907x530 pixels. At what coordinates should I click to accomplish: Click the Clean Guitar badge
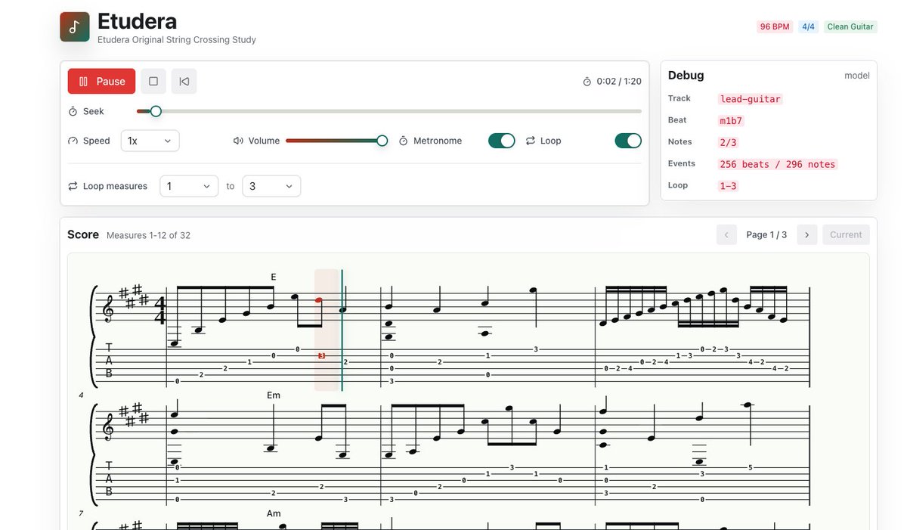click(x=850, y=26)
